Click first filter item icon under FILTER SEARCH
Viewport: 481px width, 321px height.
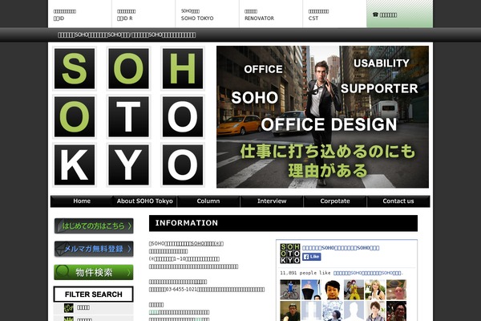[69, 308]
